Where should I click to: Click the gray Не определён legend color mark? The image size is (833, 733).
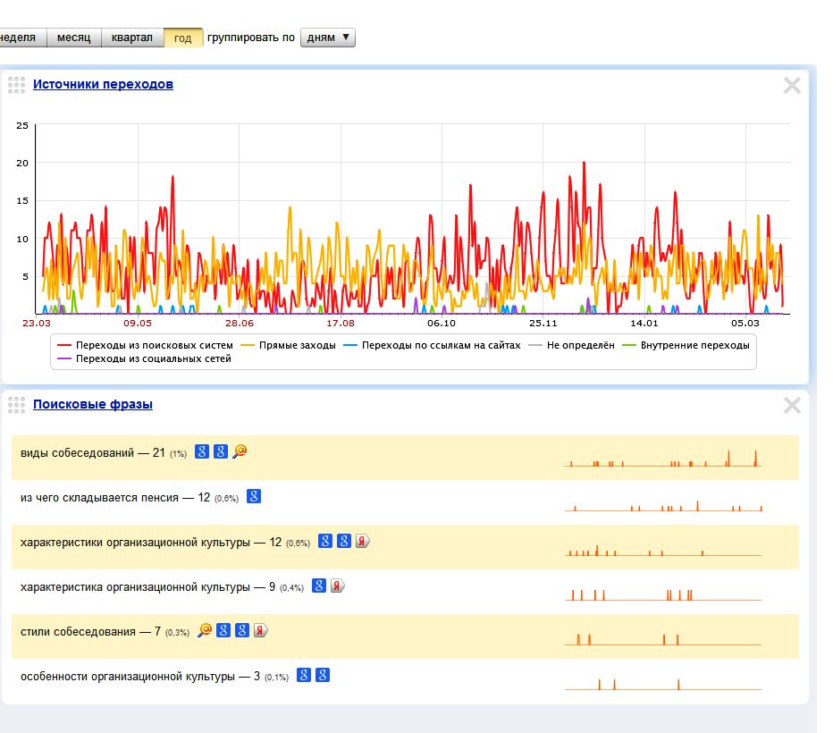(535, 345)
